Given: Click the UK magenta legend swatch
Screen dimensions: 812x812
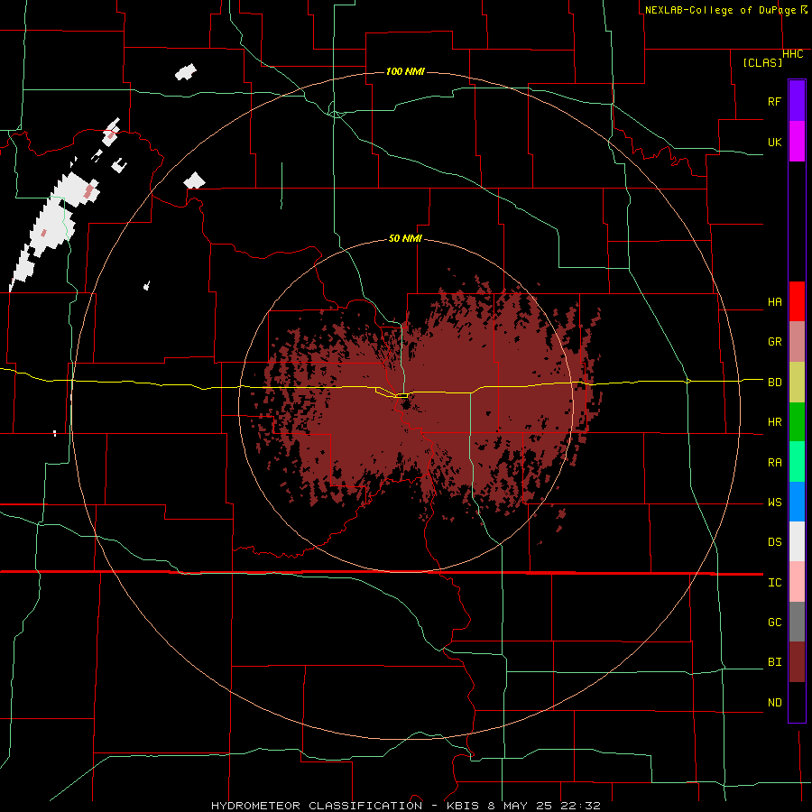Looking at the screenshot, I should [x=797, y=142].
